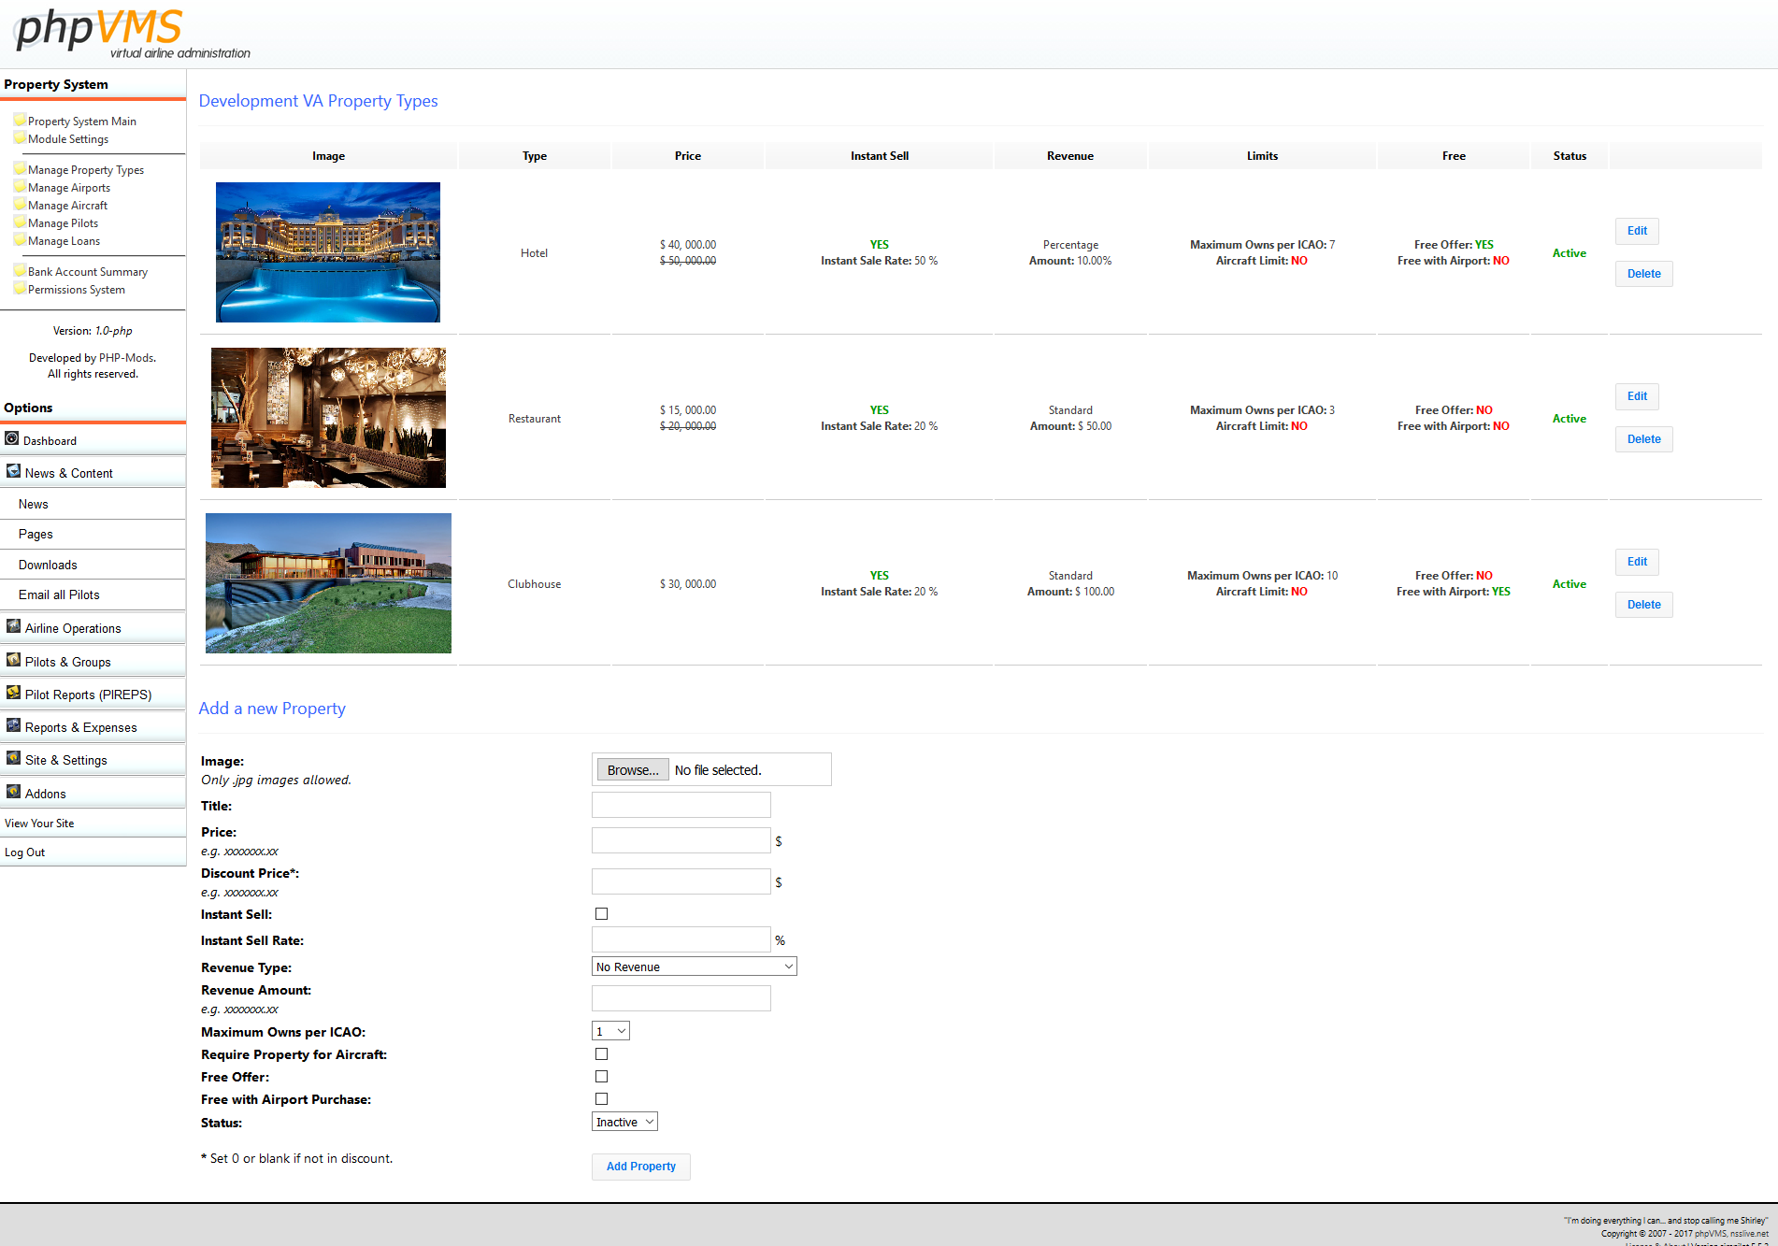Click folder icon beside Manage Property Types
Viewport: 1778px width, 1246px height.
tap(20, 168)
